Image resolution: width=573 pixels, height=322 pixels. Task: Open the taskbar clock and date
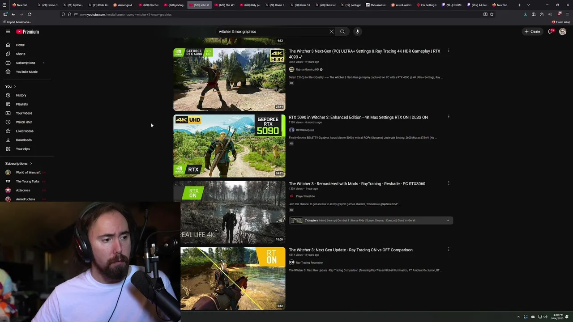tap(557, 317)
